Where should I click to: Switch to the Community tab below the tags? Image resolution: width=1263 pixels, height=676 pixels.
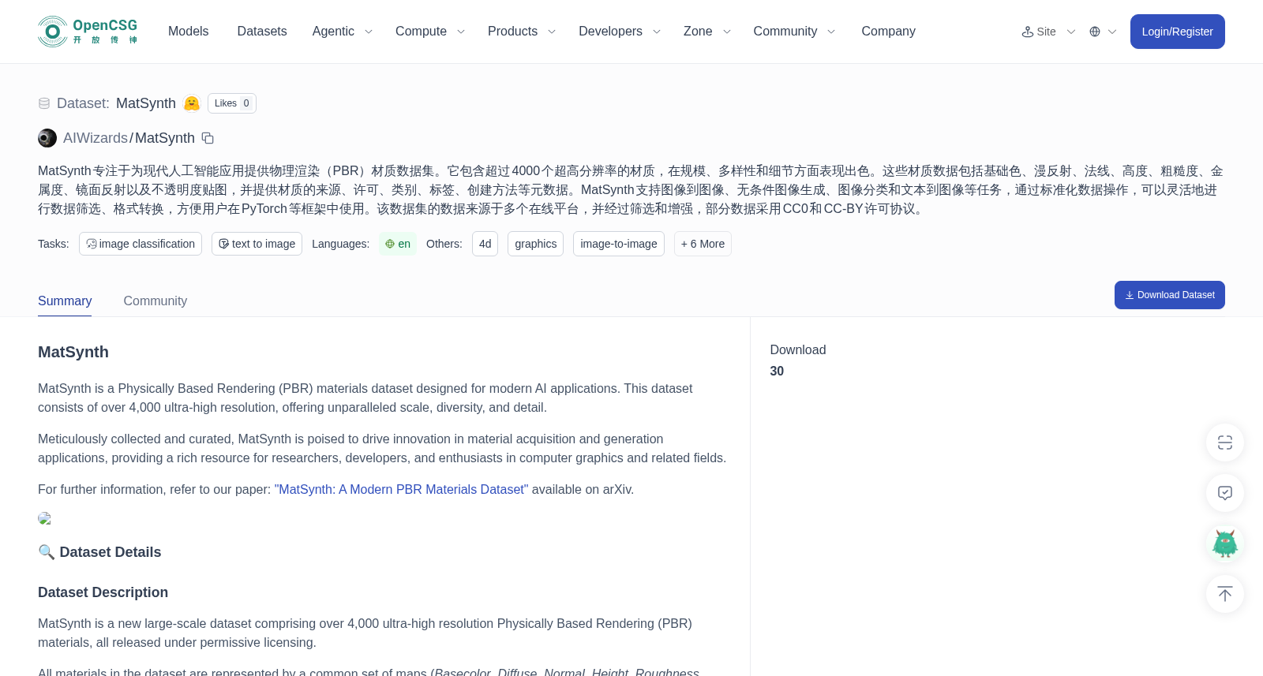[156, 301]
